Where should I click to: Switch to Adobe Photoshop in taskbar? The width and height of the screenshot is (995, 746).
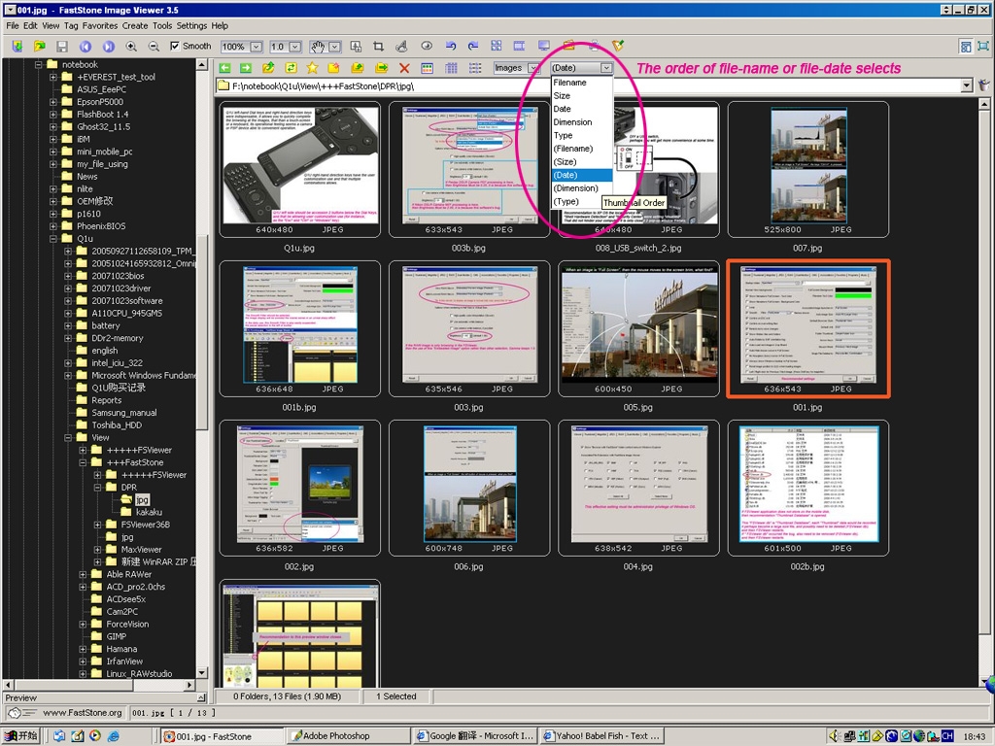pyautogui.click(x=345, y=736)
